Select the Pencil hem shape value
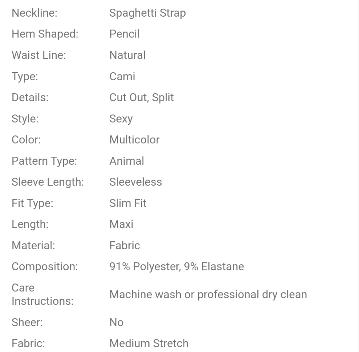This screenshot has width=359, height=352. point(124,34)
